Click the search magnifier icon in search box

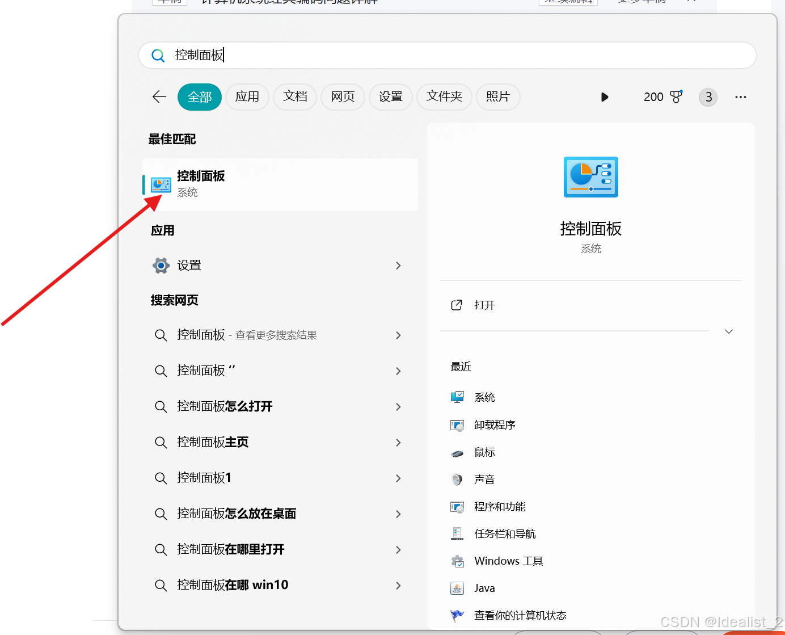coord(158,55)
